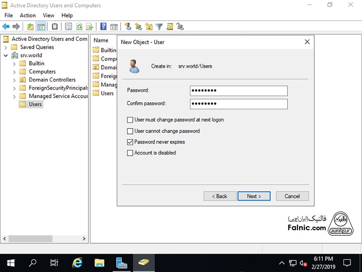Check the Account is disabled box
The height and width of the screenshot is (272, 362).
point(130,153)
